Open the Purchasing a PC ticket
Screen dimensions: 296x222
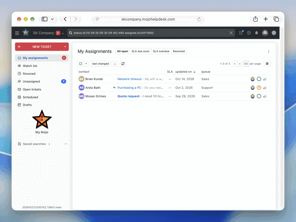[x=129, y=88]
